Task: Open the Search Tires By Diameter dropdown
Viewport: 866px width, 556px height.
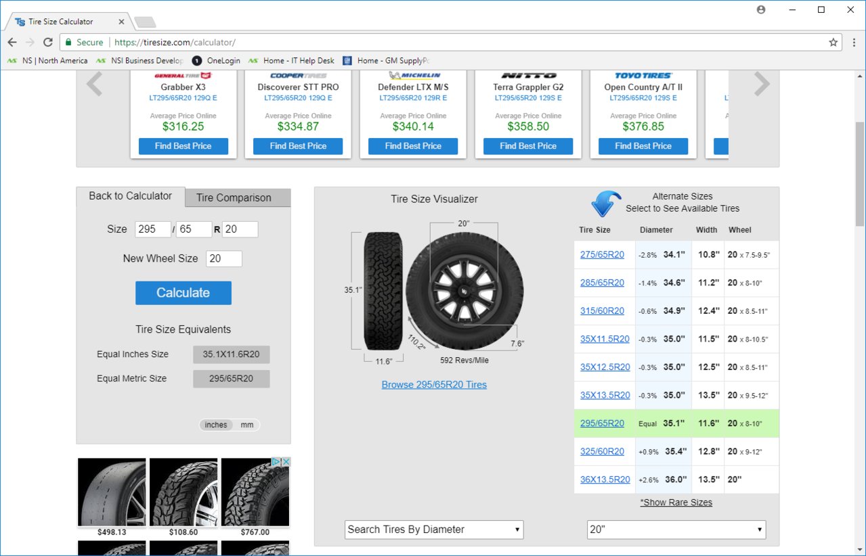Action: tap(434, 530)
